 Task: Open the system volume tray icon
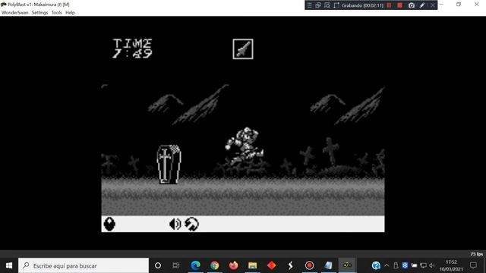pyautogui.click(x=432, y=265)
